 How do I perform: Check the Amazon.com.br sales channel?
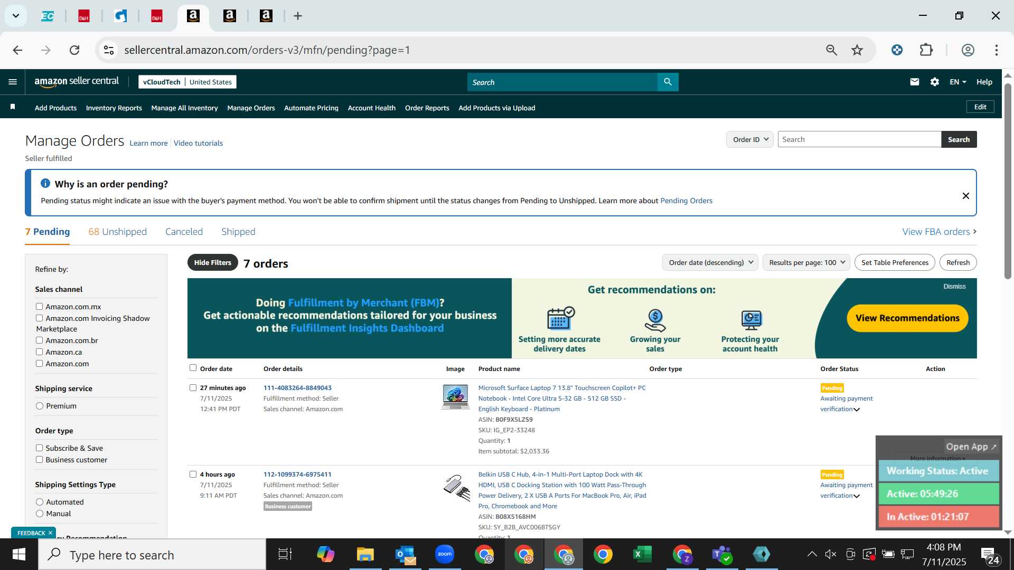[x=39, y=340]
